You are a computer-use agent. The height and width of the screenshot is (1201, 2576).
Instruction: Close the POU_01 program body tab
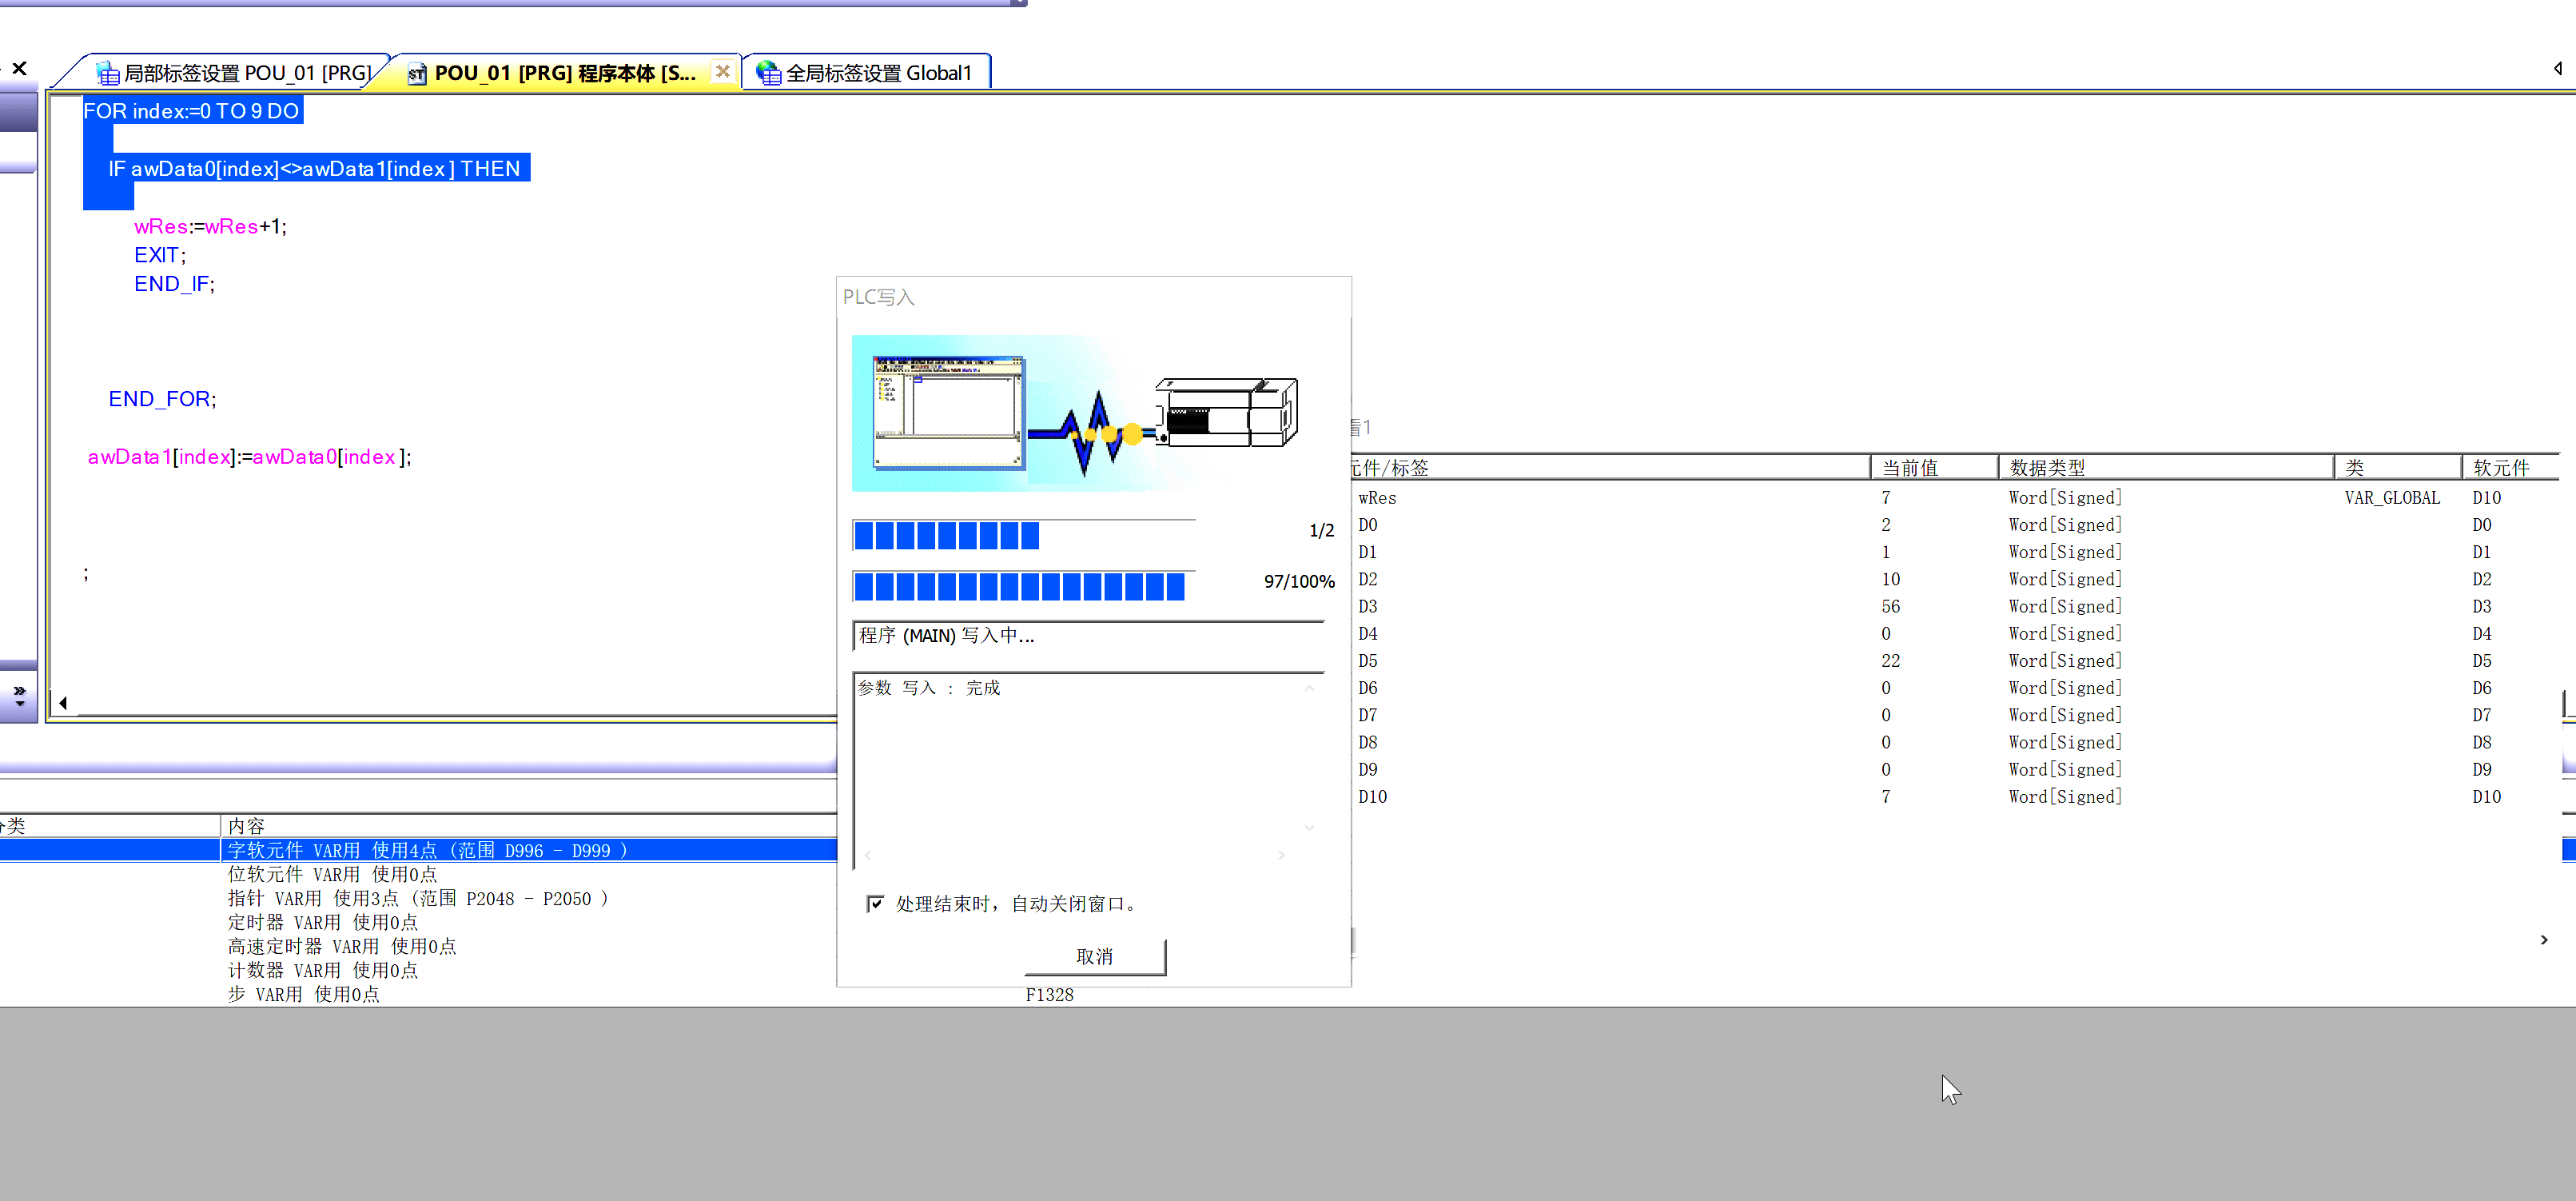(x=723, y=71)
